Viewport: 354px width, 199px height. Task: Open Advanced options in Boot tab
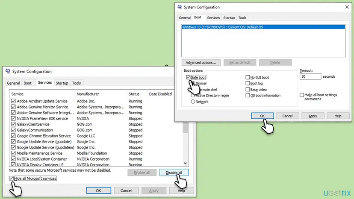pyautogui.click(x=201, y=62)
